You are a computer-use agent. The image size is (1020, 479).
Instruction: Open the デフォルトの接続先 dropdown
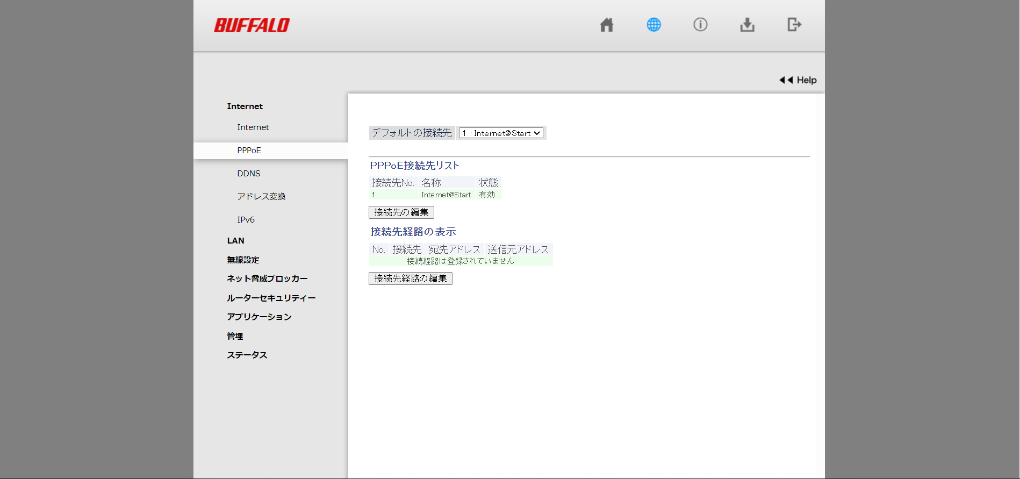(501, 133)
